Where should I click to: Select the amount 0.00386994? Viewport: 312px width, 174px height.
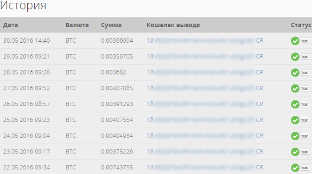pos(117,40)
